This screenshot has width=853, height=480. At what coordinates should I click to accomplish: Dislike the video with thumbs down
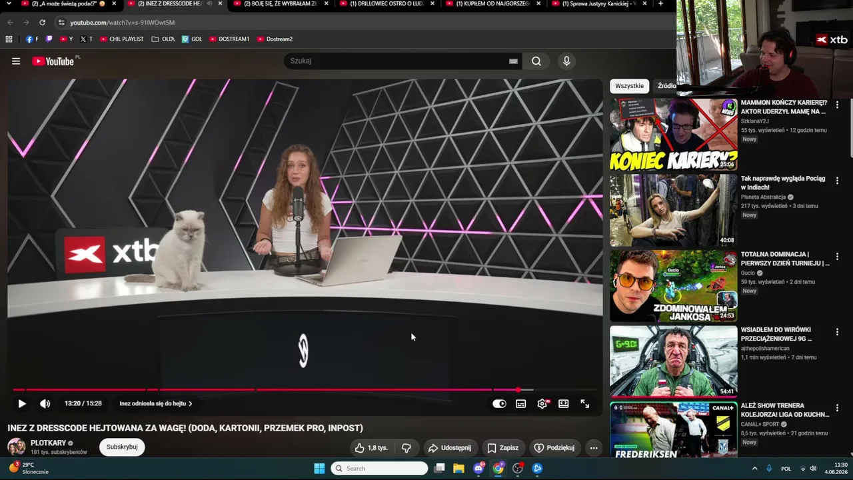tap(406, 448)
